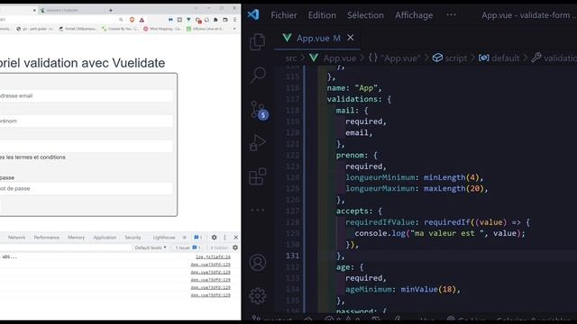577x324 pixels.
Task: Open the console settings gear icon
Action: (235, 247)
